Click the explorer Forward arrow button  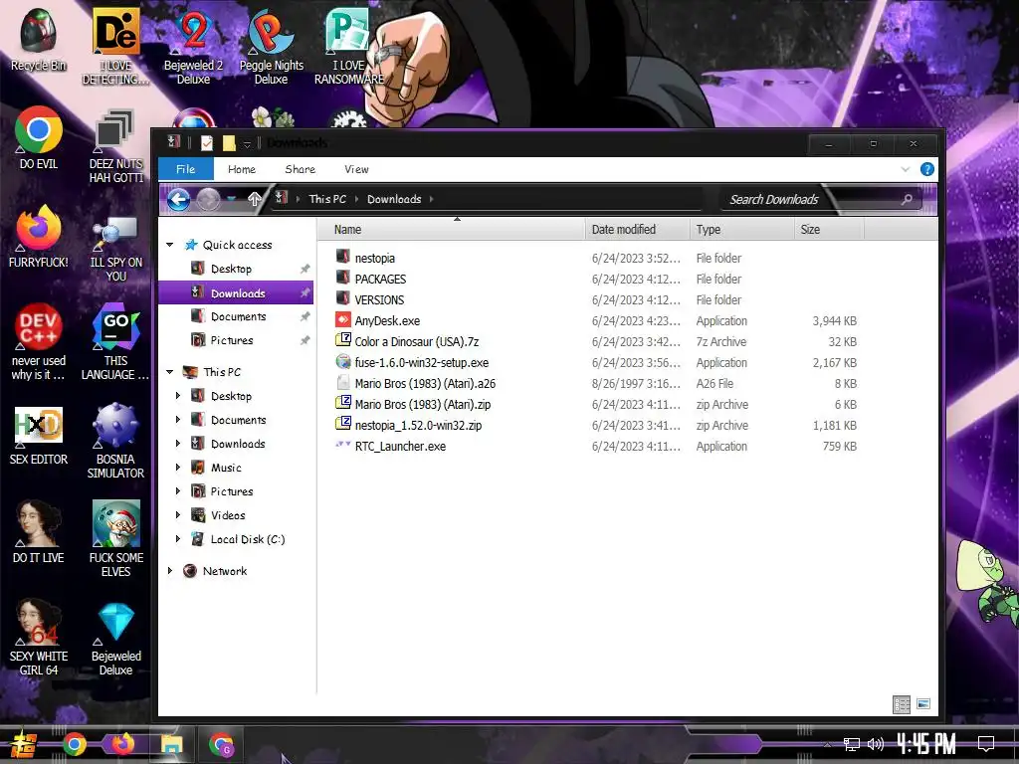(x=208, y=199)
